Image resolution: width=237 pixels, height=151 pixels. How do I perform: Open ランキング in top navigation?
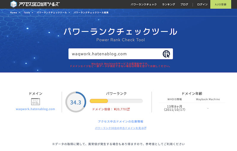coord(169,4)
